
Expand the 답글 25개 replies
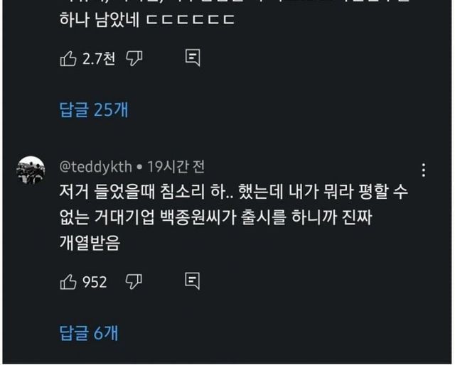[94, 109]
